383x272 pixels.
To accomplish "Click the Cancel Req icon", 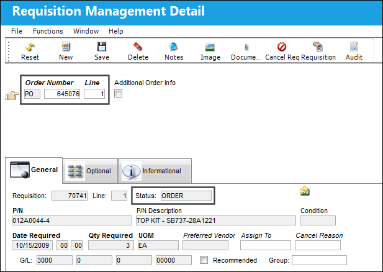I will coord(282,47).
